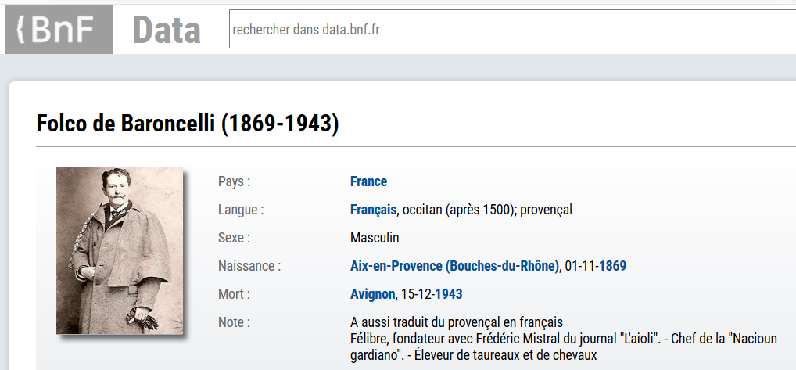796x370 pixels.
Task: Open the Data home link
Action: click(x=167, y=30)
